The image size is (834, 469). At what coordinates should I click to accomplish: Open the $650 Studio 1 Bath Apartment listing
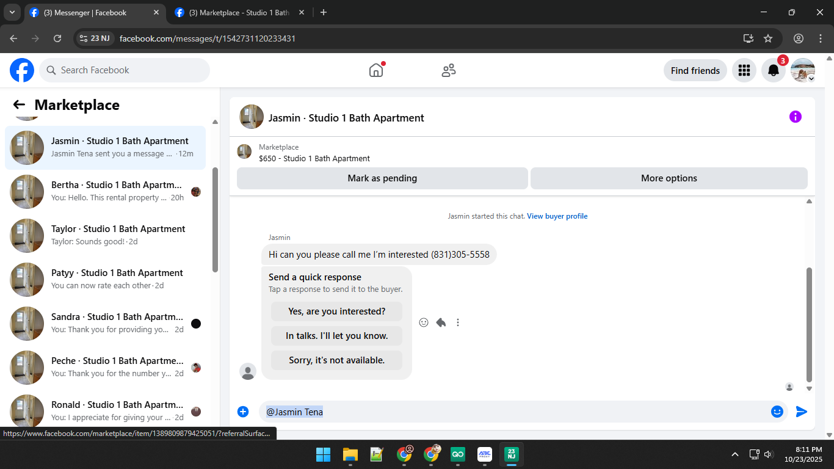click(314, 158)
